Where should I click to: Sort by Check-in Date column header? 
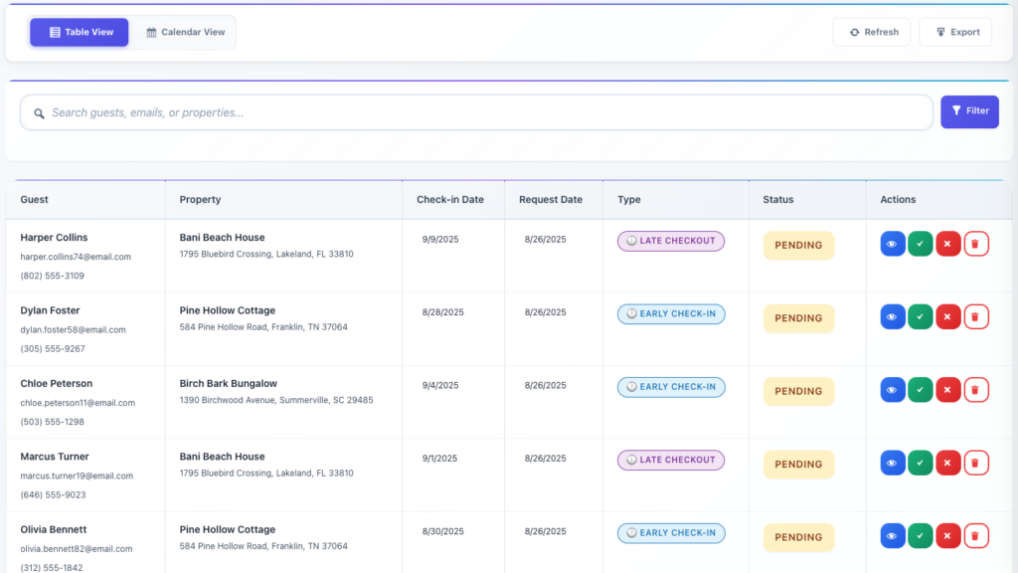[450, 200]
